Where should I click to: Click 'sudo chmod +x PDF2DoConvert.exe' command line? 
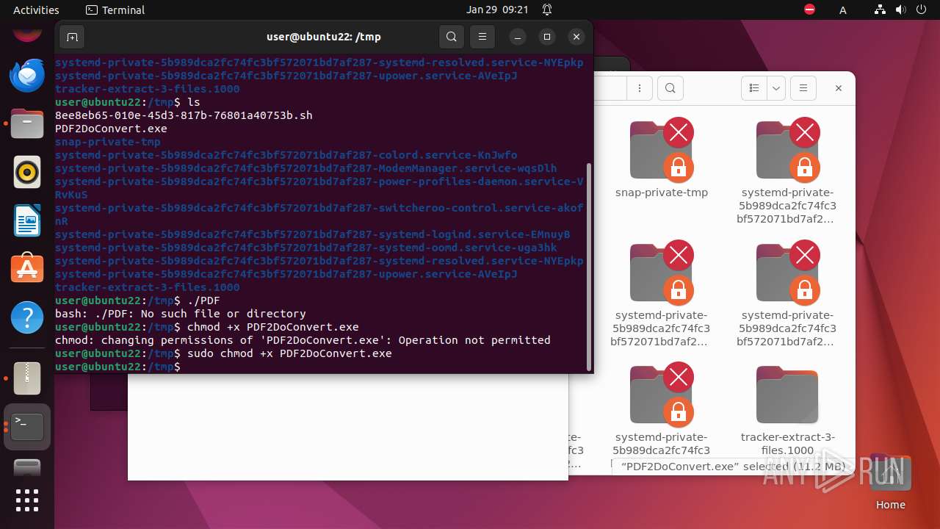pyautogui.click(x=289, y=353)
